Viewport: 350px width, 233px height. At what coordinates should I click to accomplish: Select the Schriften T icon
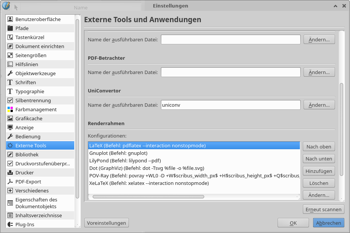[x=10, y=82]
